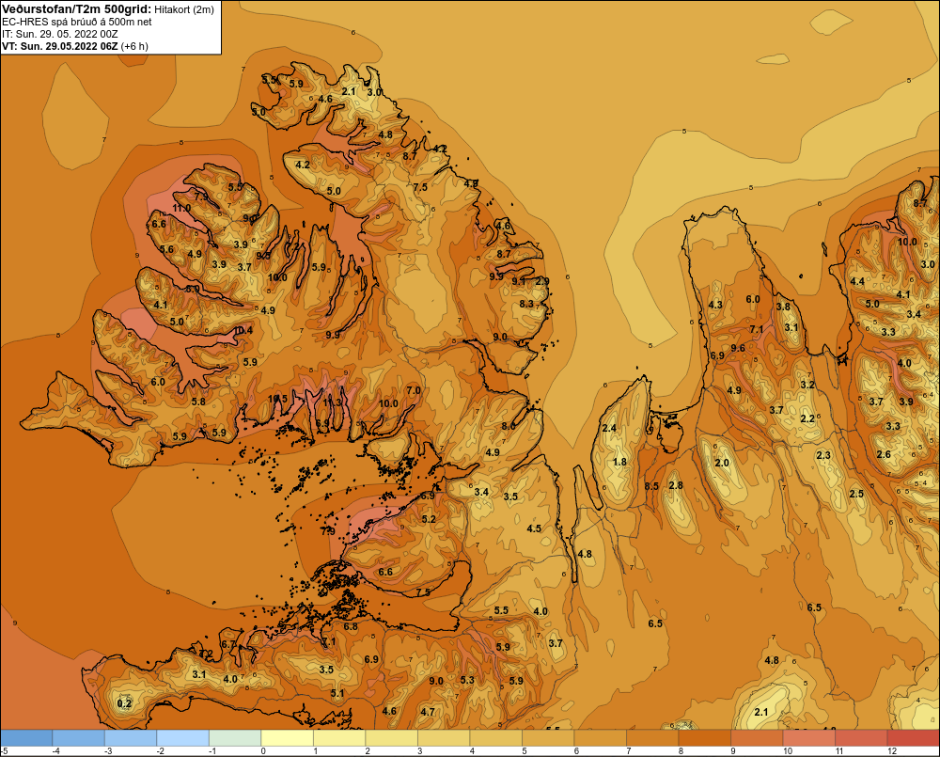Click the 2.6 temperature value
This screenshot has width=940, height=757.
884,454
